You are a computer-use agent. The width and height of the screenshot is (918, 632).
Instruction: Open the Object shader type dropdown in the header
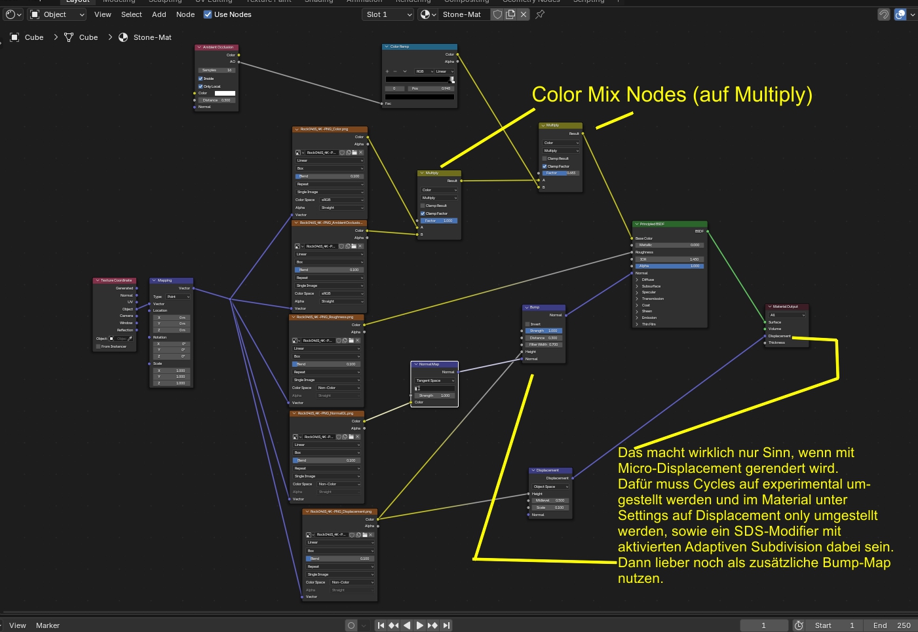[x=58, y=14]
